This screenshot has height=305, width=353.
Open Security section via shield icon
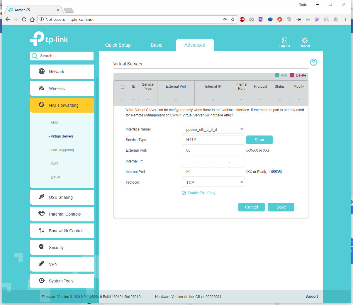tap(42, 247)
